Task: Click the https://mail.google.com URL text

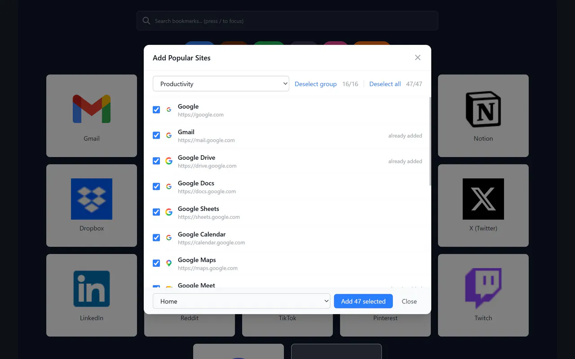Action: tap(206, 140)
